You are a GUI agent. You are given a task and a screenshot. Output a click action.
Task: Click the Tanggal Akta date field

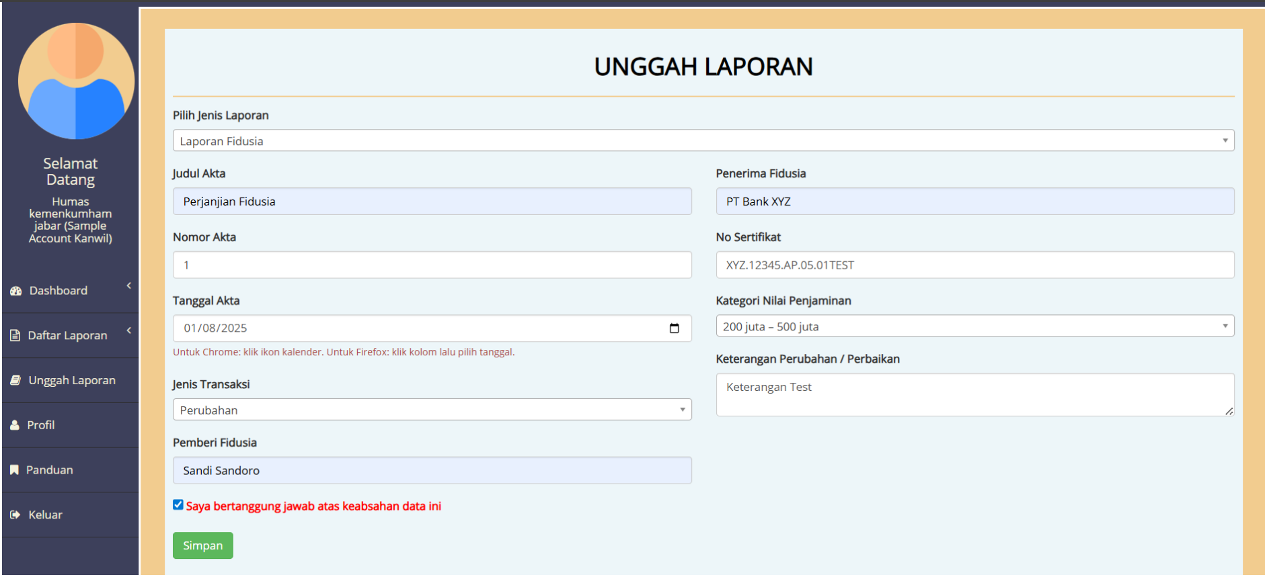tap(432, 328)
